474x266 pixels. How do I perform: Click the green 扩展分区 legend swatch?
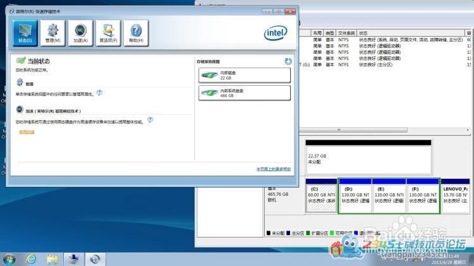(x=308, y=233)
